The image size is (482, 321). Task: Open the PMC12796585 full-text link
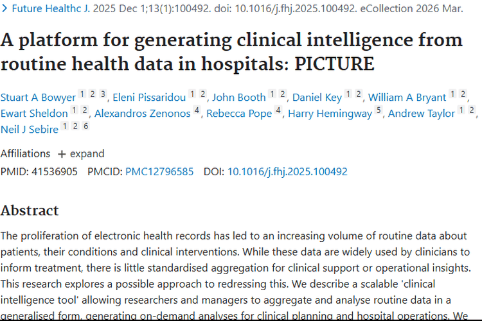159,171
